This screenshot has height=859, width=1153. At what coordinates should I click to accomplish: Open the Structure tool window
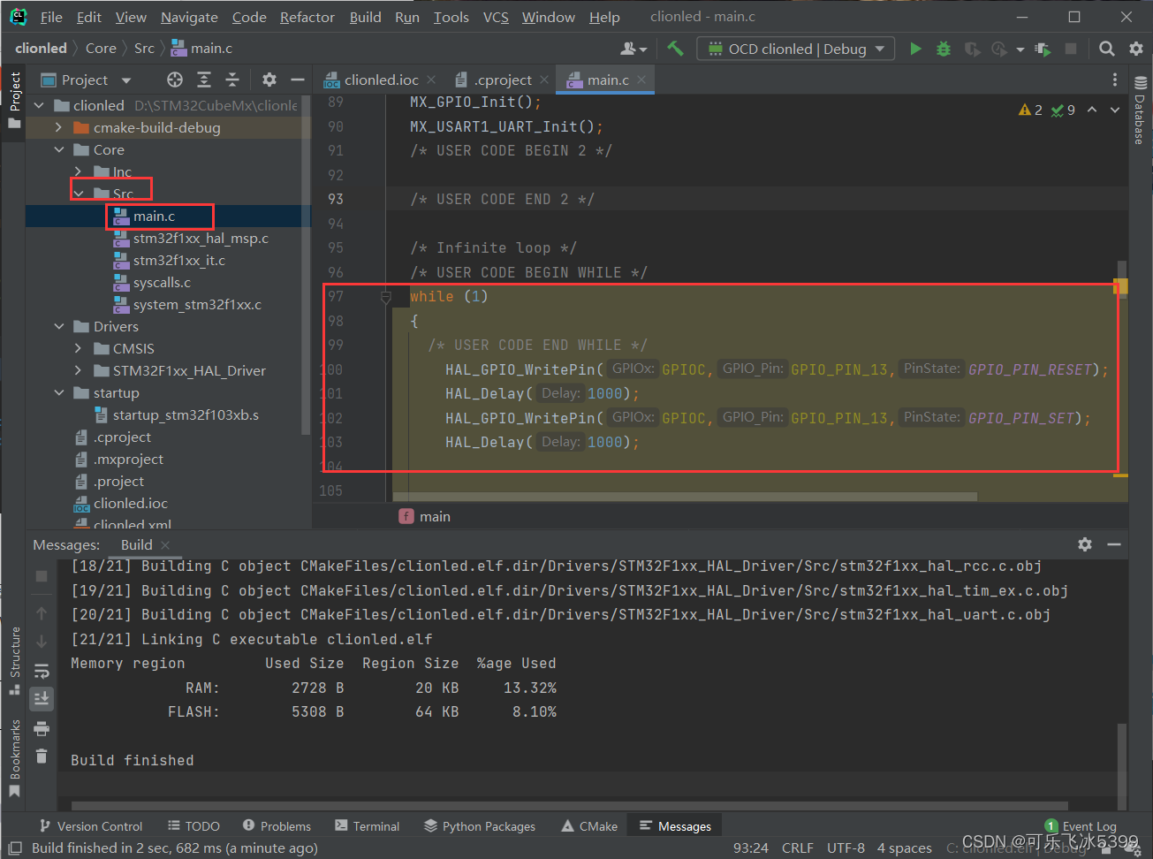pyautogui.click(x=14, y=661)
